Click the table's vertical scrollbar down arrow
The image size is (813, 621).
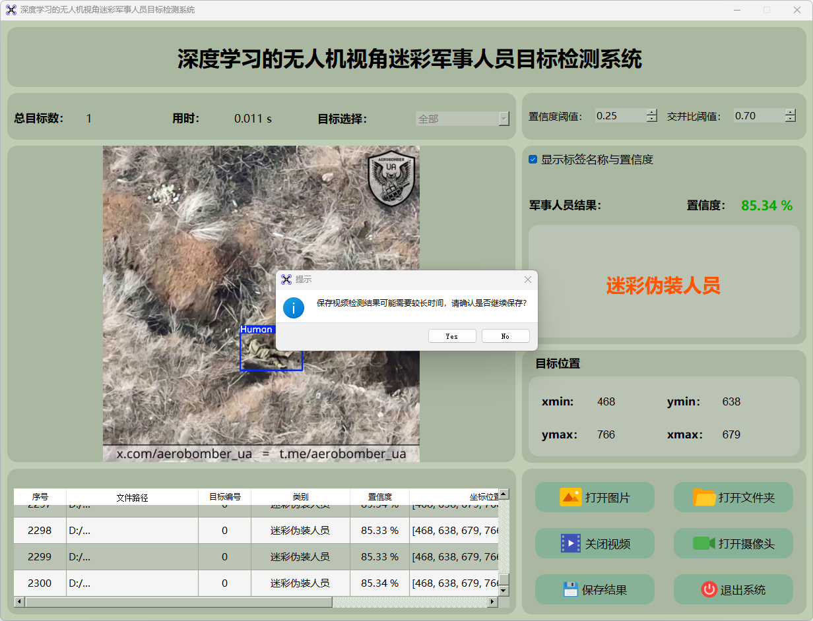[504, 591]
